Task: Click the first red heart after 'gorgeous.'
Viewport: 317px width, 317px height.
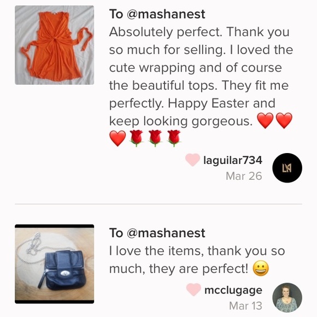Action: coord(265,121)
